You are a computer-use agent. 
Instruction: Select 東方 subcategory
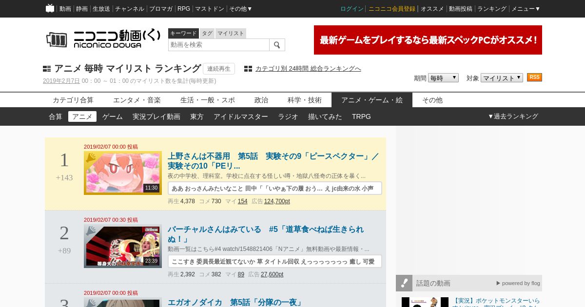pos(197,116)
